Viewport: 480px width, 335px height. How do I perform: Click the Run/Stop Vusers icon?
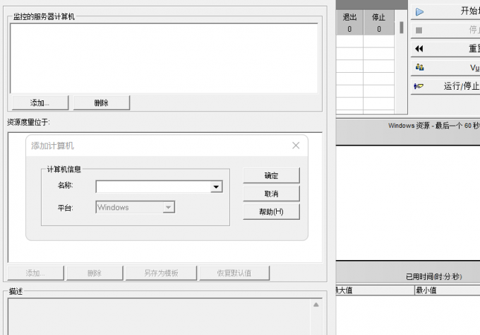419,86
